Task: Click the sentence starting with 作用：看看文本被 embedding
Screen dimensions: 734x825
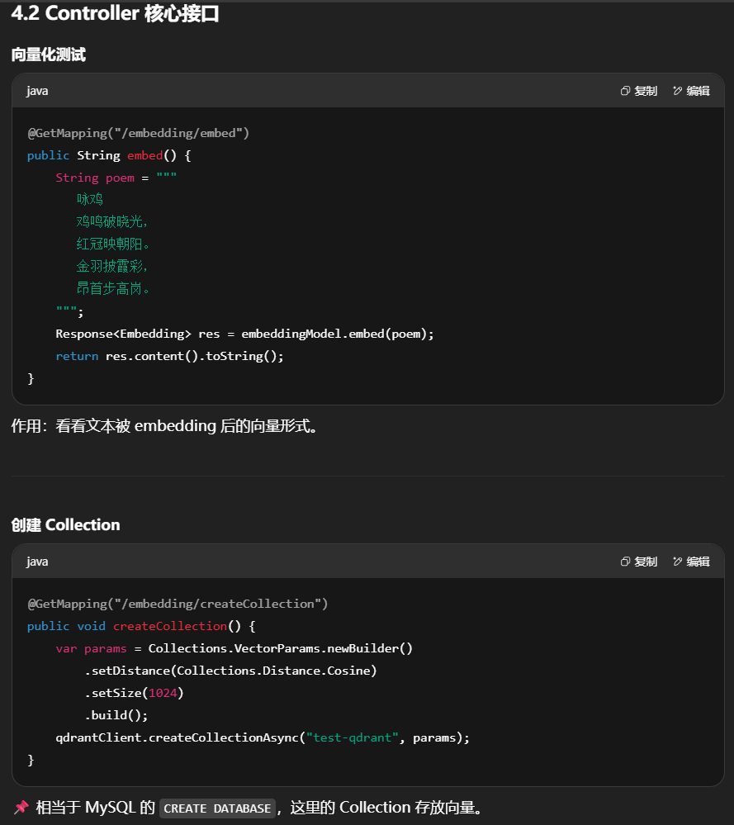Action: (163, 427)
